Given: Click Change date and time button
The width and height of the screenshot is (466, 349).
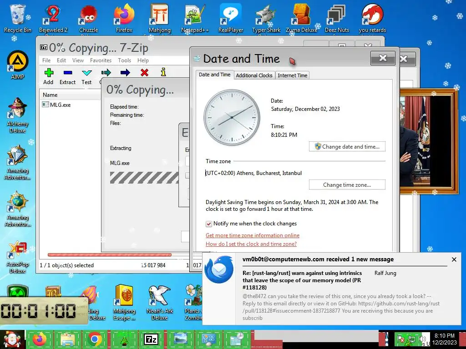Looking at the screenshot, I should click(347, 147).
